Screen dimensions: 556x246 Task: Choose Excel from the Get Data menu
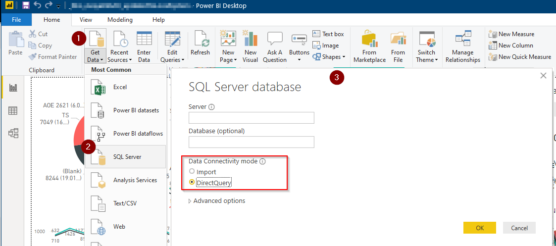coord(126,87)
